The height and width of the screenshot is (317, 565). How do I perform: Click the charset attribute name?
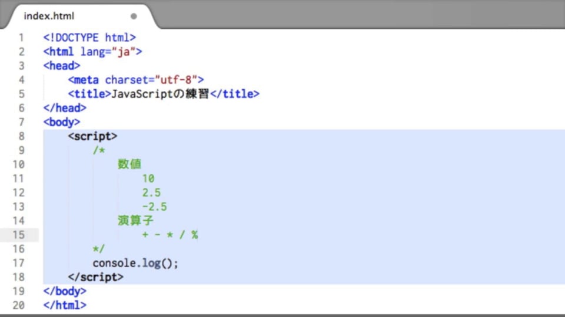coord(127,80)
